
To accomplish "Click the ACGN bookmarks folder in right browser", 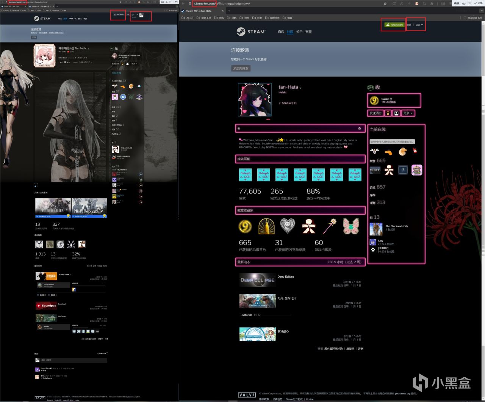I will tap(188, 18).
